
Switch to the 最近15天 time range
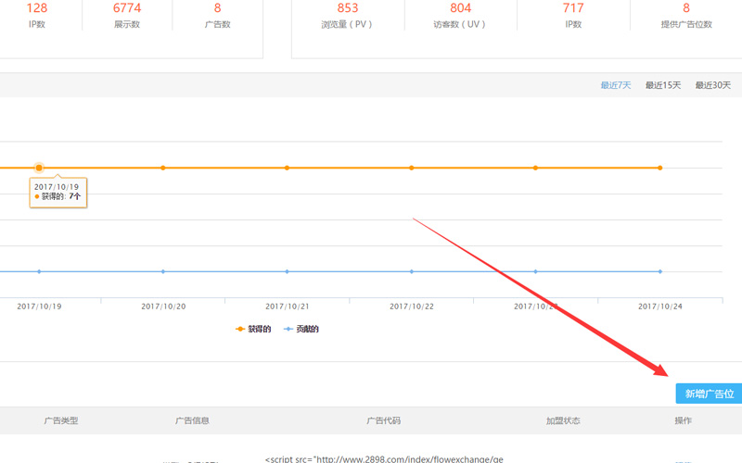[662, 85]
